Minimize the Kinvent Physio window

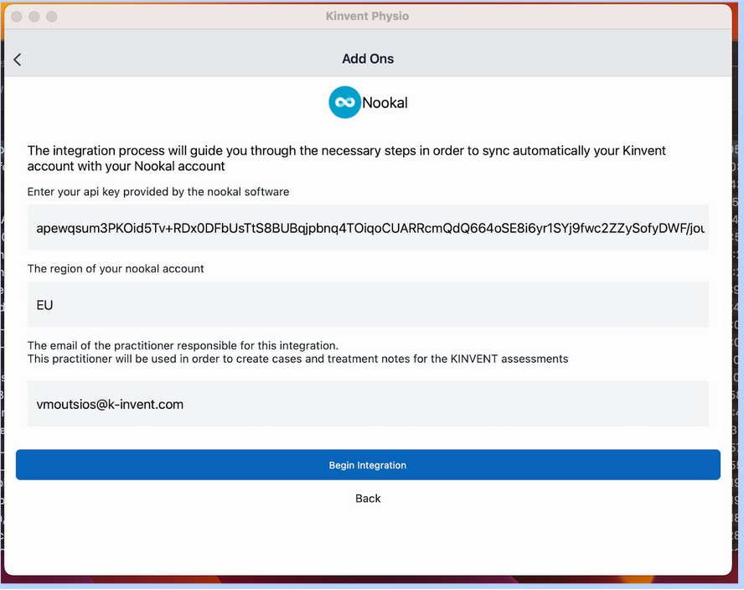(34, 17)
